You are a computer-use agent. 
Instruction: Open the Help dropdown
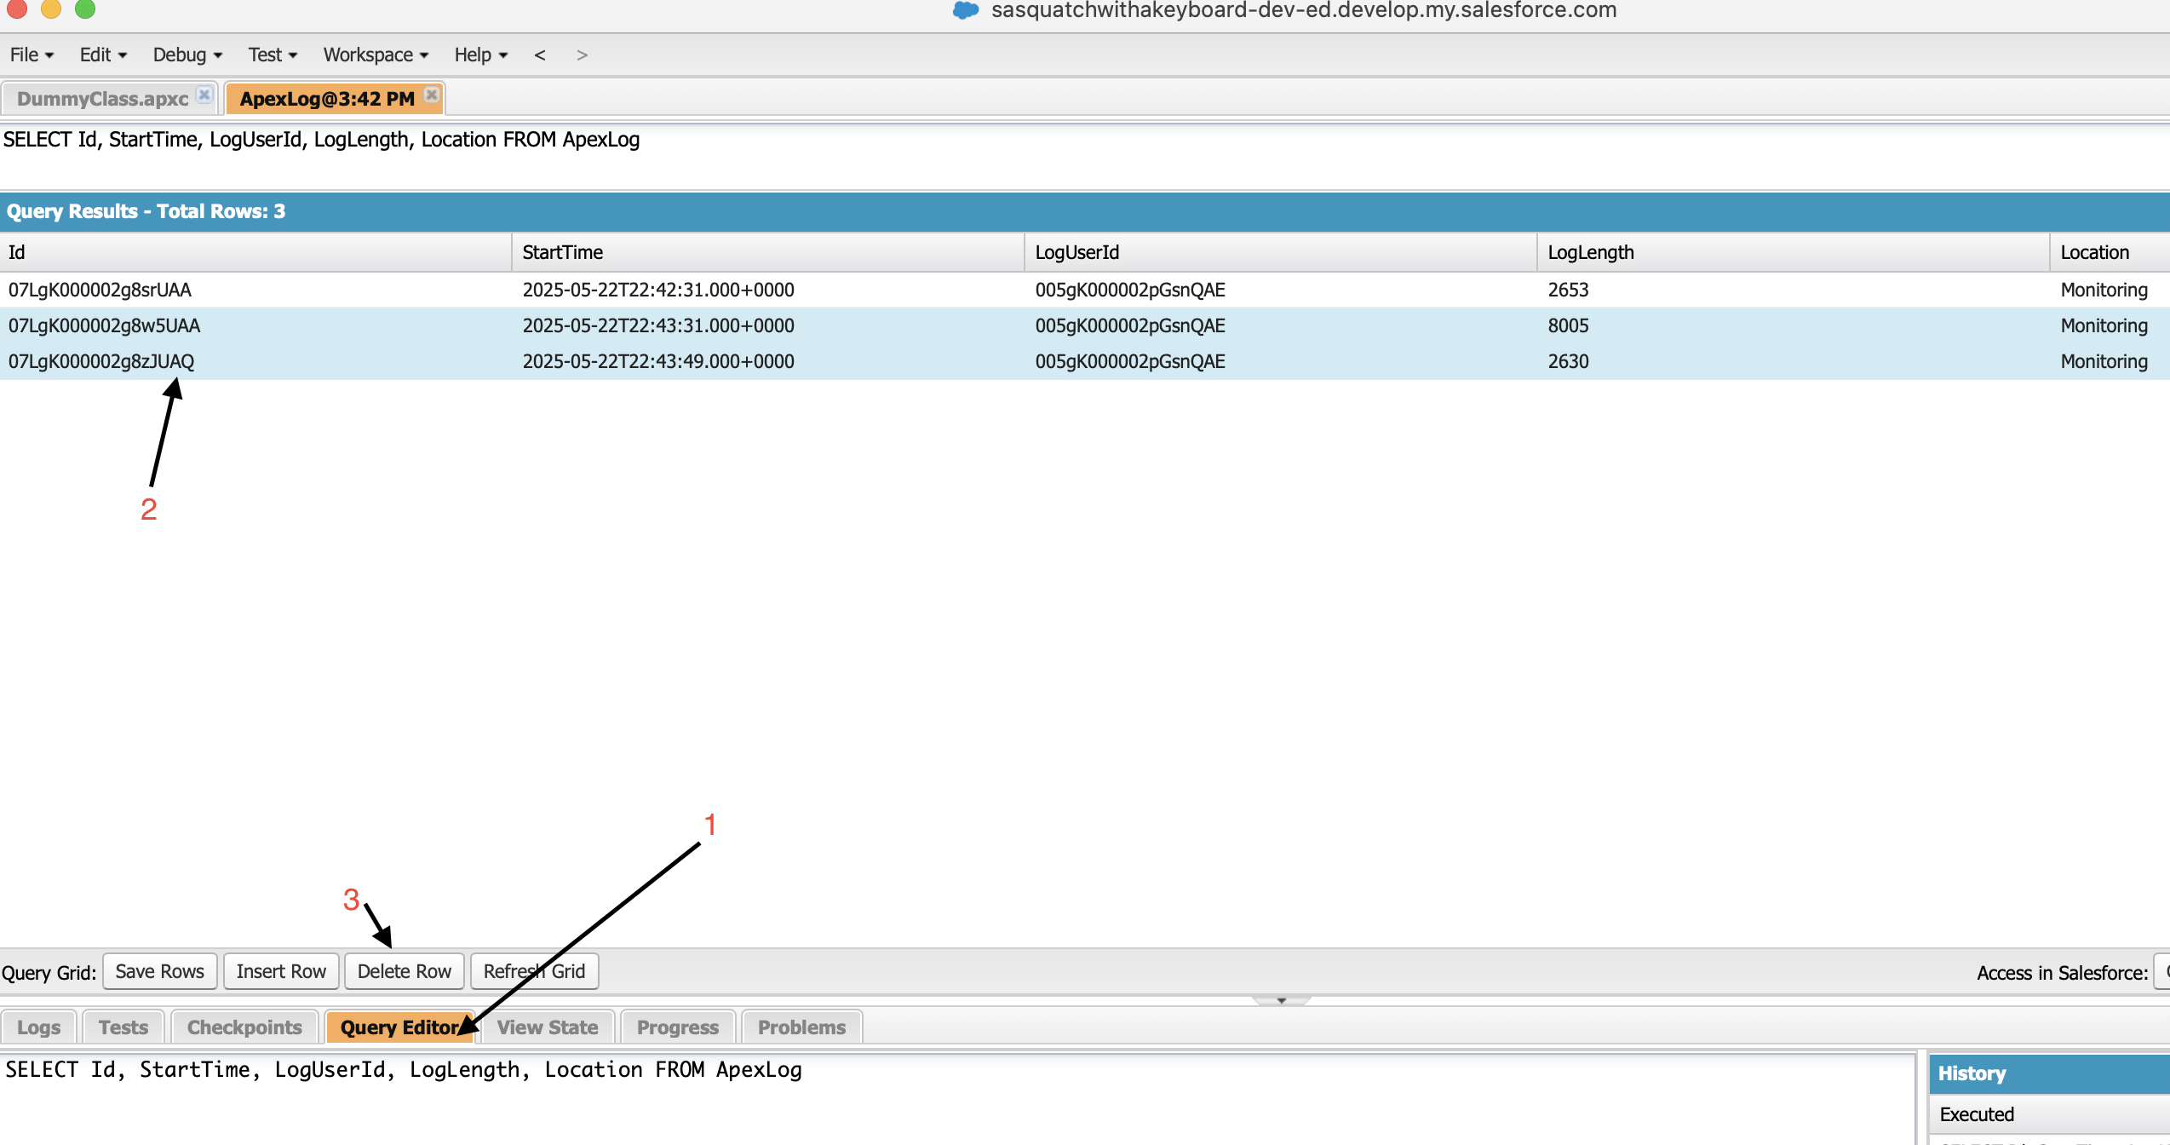click(474, 54)
